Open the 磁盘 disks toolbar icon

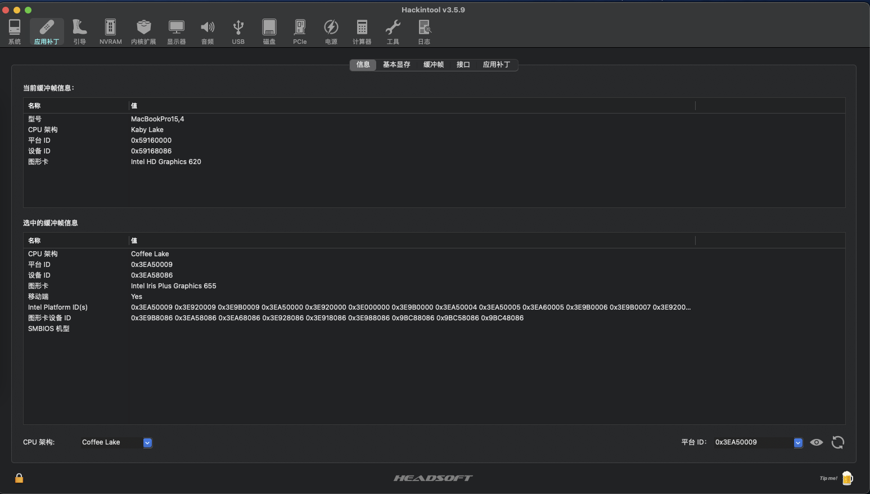(x=269, y=32)
